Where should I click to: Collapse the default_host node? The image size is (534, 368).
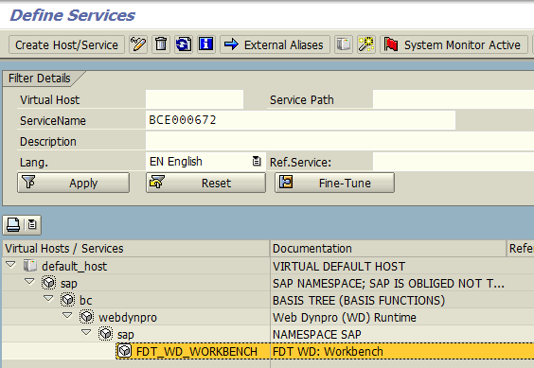point(11,265)
